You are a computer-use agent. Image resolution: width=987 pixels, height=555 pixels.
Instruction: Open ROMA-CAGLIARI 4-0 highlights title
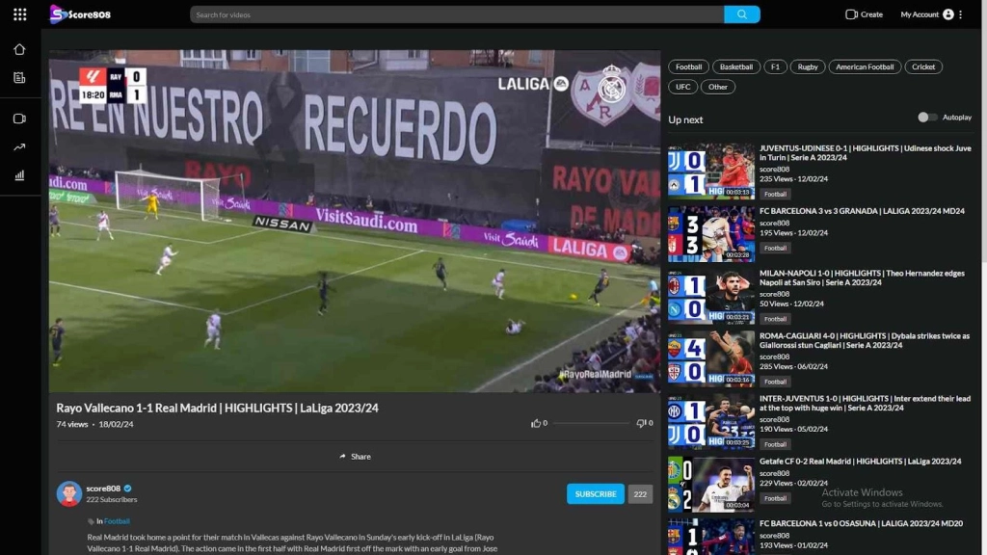tap(865, 340)
